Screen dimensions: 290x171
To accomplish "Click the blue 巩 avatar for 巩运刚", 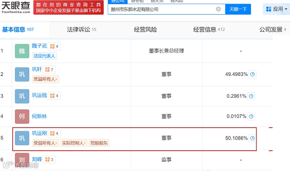I will coord(22,138).
